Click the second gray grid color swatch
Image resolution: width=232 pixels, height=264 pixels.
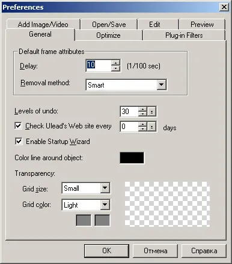[x=102, y=220]
